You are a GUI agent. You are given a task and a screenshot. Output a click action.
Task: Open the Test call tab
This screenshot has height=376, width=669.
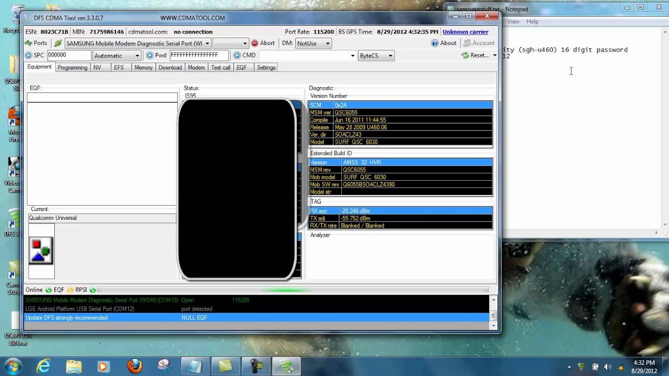point(221,67)
